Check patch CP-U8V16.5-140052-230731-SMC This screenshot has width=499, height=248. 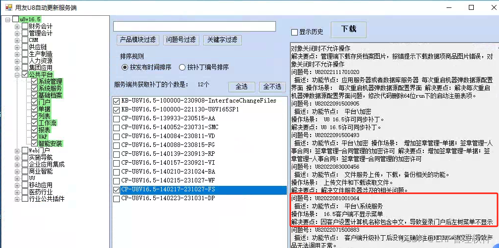click(117, 128)
